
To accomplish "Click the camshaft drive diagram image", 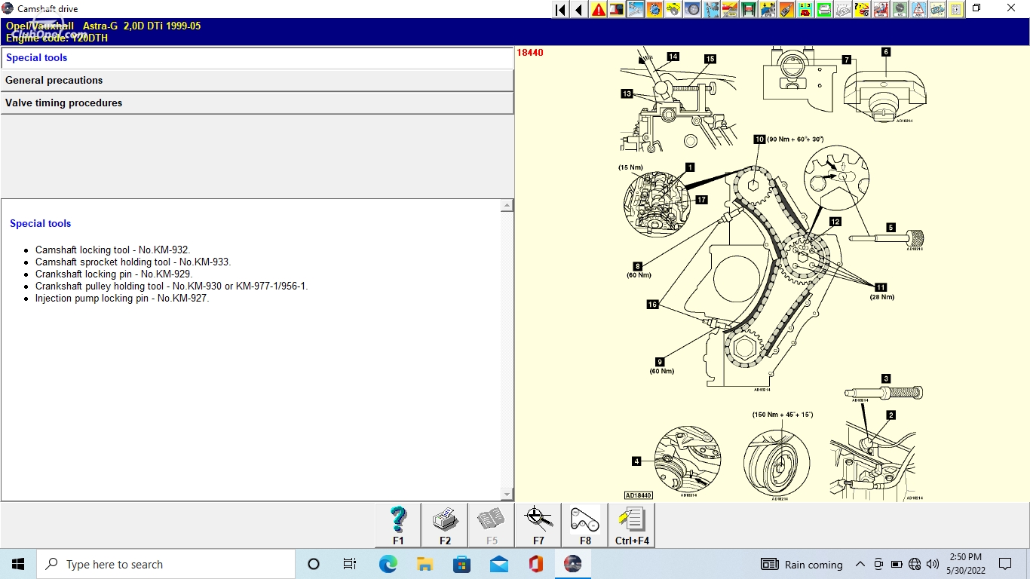I will click(x=773, y=273).
